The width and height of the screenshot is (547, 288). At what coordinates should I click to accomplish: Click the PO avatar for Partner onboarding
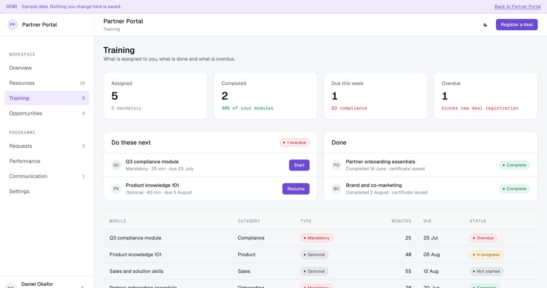pyautogui.click(x=337, y=165)
